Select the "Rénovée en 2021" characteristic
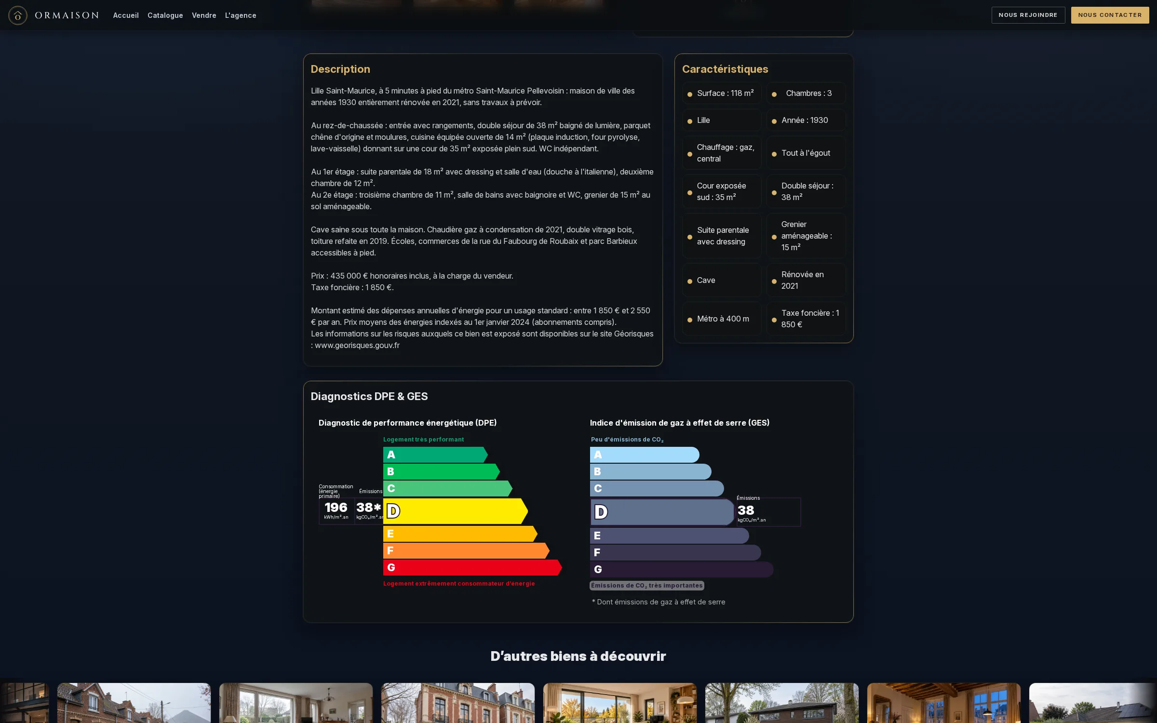This screenshot has width=1157, height=723. click(807, 280)
